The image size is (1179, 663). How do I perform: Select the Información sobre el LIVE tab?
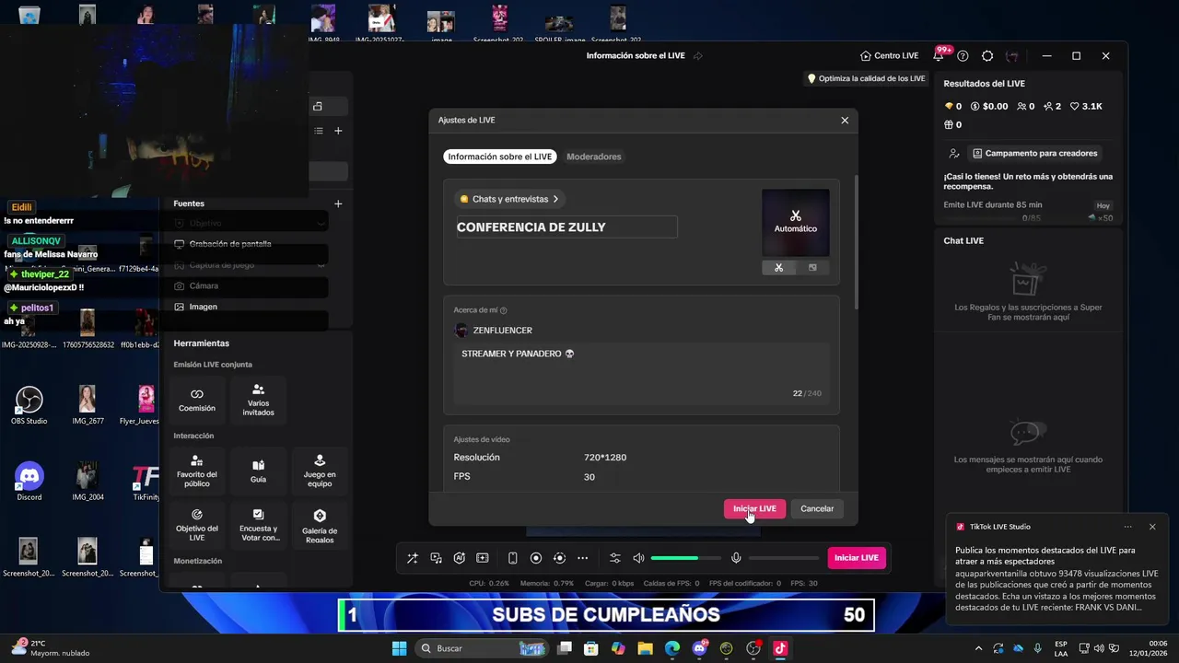click(x=500, y=157)
